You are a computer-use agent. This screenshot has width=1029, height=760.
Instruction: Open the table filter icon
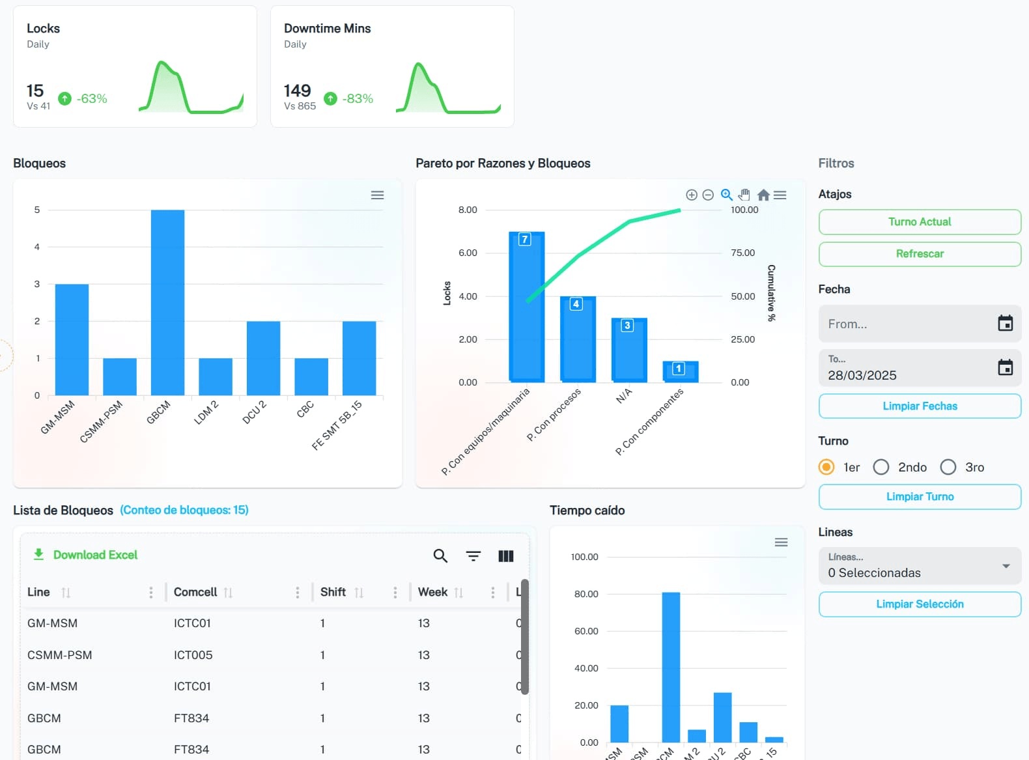[473, 556]
